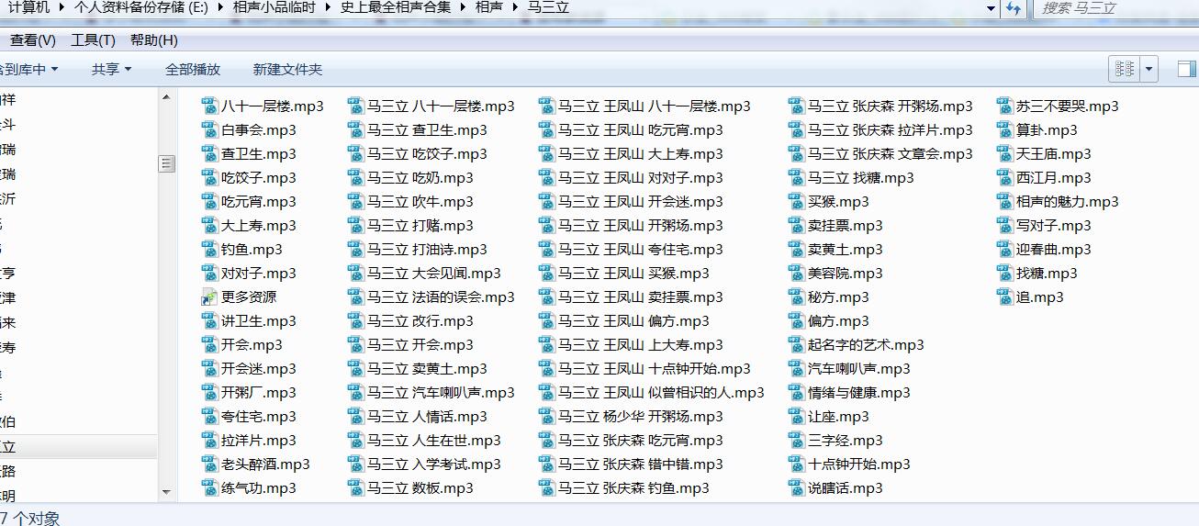Screen dimensions: 1199x526
Task: Select file 西江月.mp3
Action: point(1044,177)
